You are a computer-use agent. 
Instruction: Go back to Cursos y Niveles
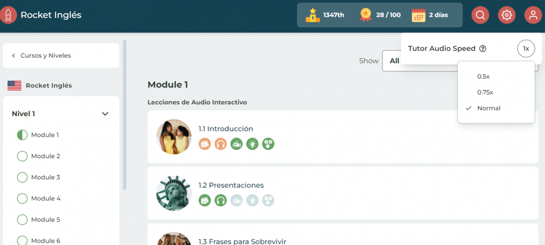coord(61,56)
